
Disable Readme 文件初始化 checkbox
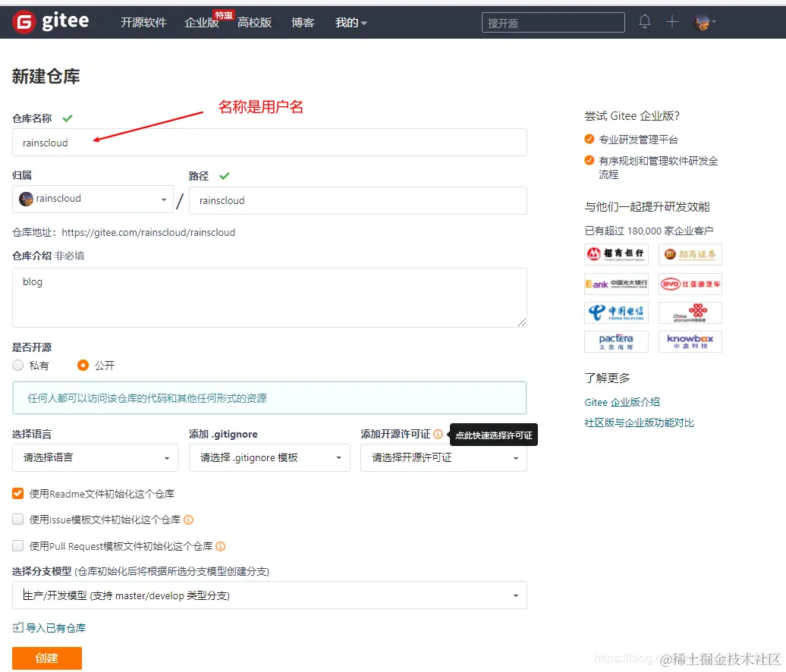tap(17, 493)
